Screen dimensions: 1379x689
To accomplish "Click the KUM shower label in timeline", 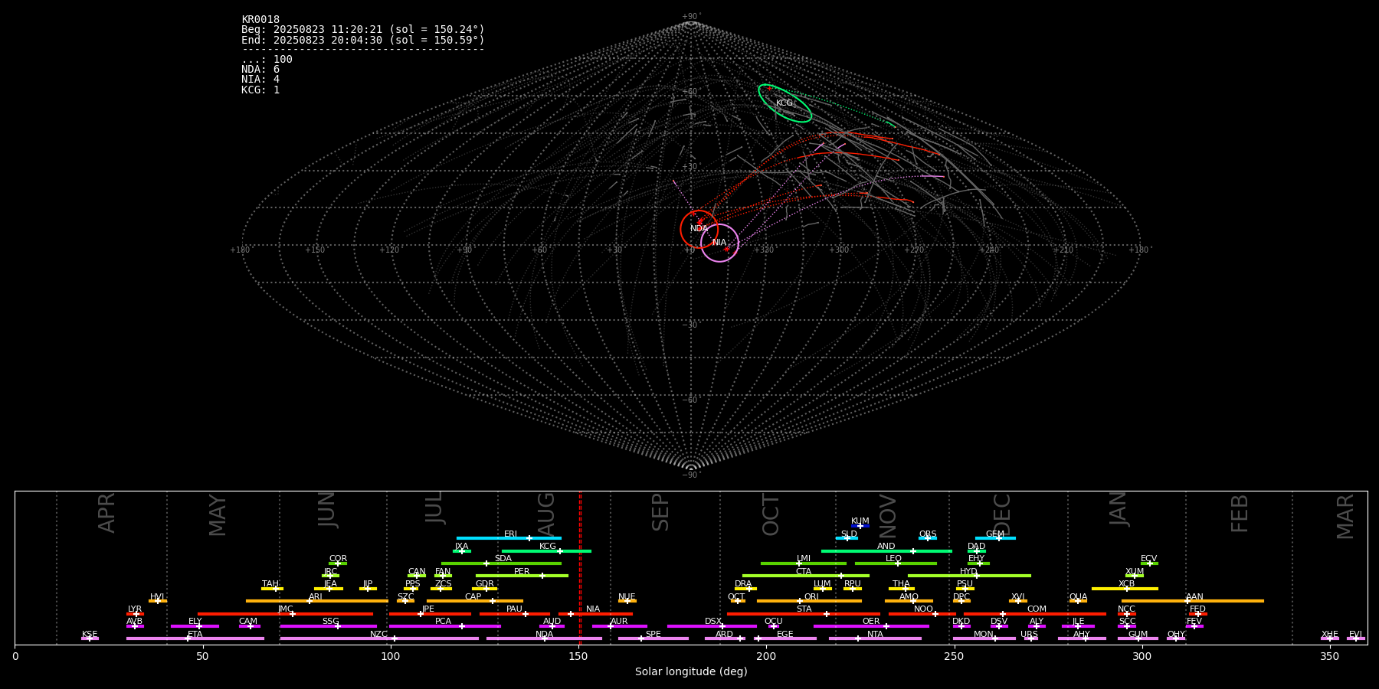I will tap(860, 521).
